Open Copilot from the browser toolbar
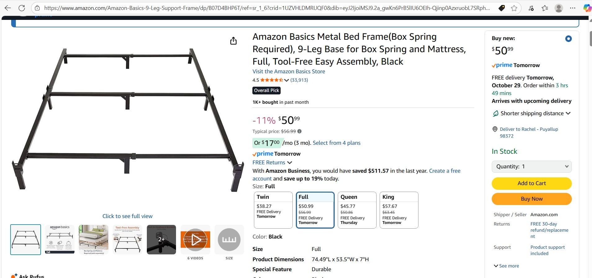 coord(587,8)
